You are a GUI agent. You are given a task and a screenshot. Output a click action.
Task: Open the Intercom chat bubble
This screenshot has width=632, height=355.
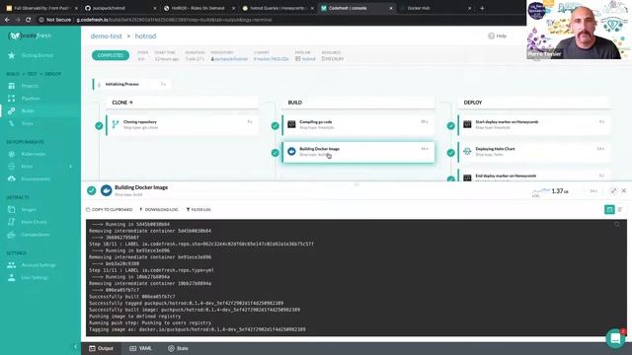click(615, 338)
